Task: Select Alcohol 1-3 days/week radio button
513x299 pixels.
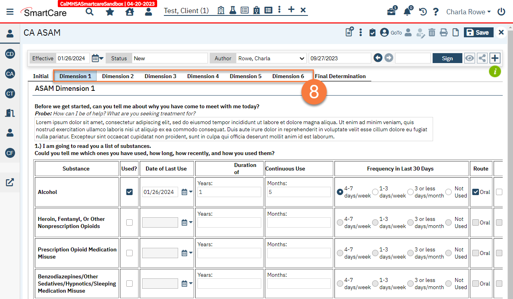Action: pos(374,192)
